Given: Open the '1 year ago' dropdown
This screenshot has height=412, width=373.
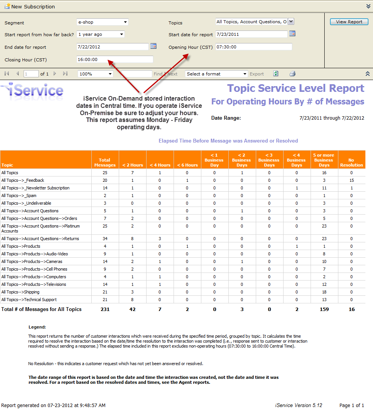Looking at the screenshot, I should (x=100, y=34).
